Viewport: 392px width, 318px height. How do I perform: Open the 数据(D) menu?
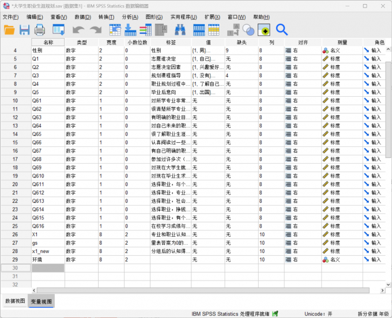point(83,17)
